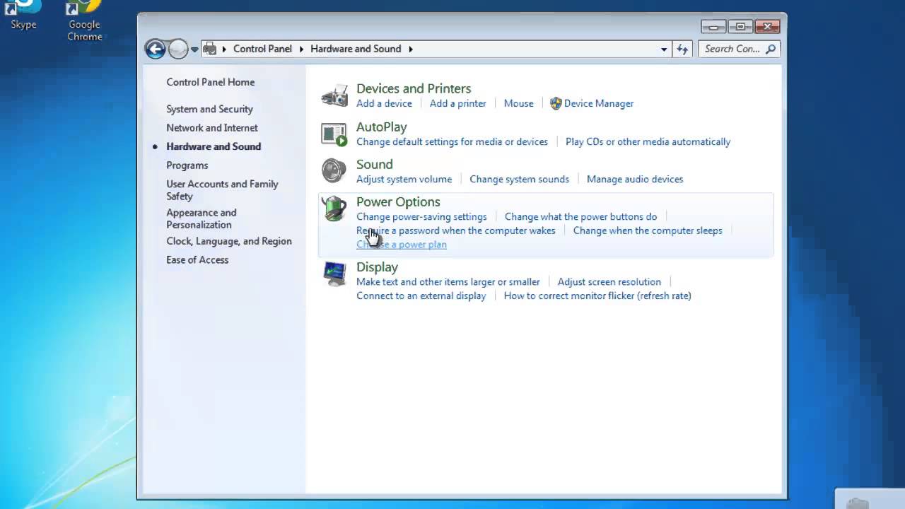Click Require a password when computer wakes
The height and width of the screenshot is (509, 905).
(456, 230)
